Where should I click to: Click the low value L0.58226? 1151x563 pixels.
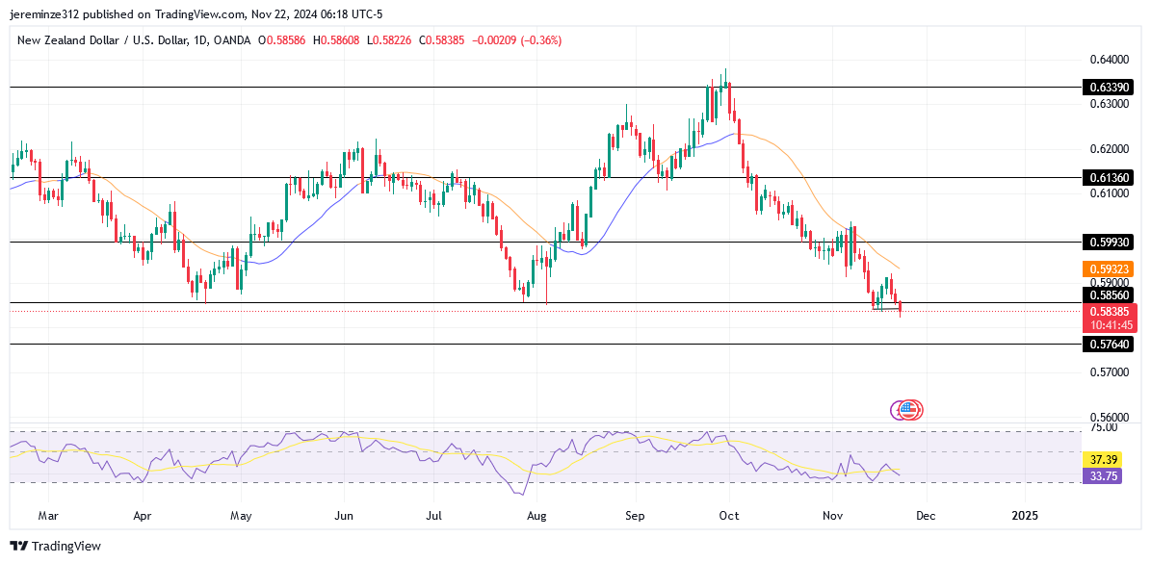point(389,40)
